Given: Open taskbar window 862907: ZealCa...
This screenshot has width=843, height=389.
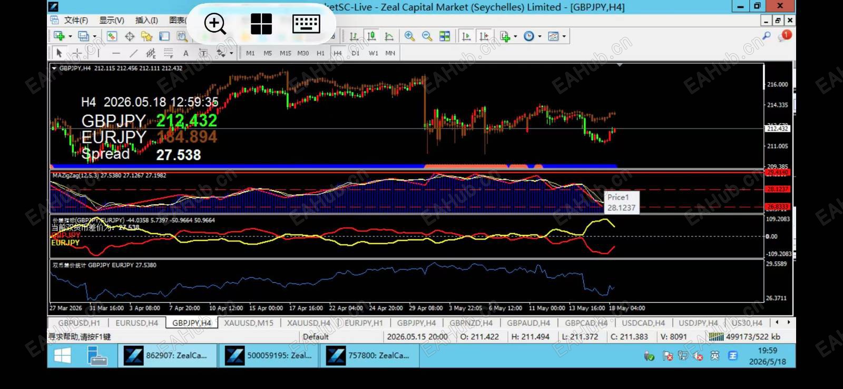Looking at the screenshot, I should [167, 355].
